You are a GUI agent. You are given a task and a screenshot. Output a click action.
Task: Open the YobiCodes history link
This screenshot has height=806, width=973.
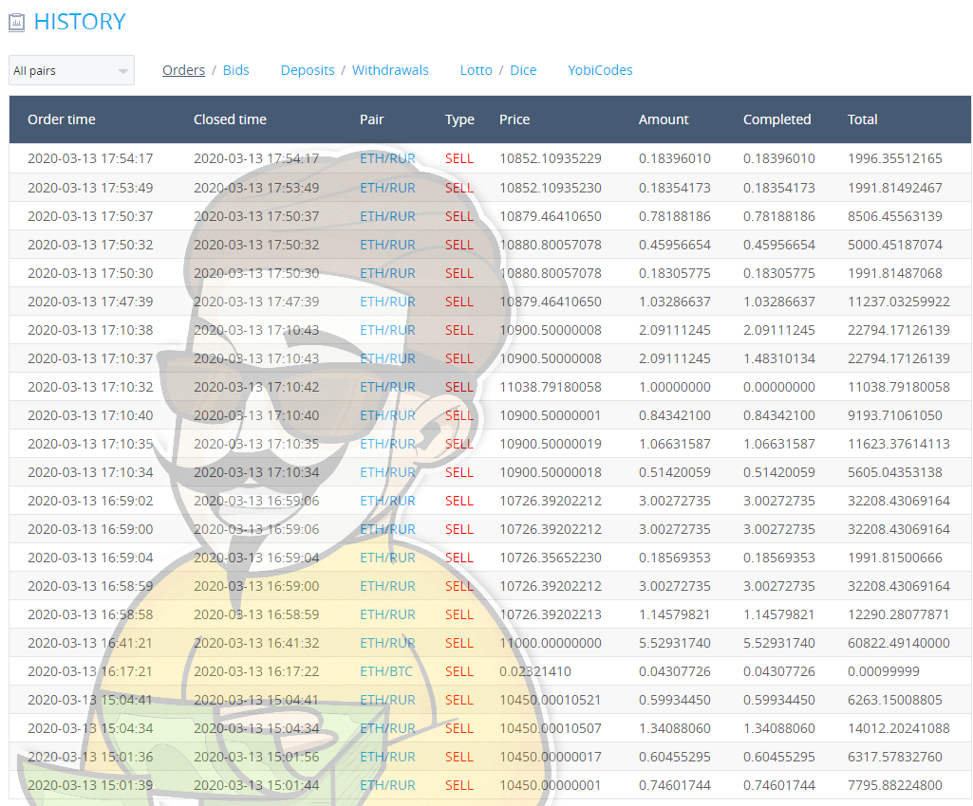(x=600, y=70)
